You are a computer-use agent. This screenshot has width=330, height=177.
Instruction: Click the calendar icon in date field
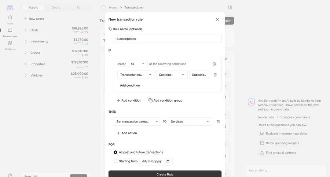[168, 161]
